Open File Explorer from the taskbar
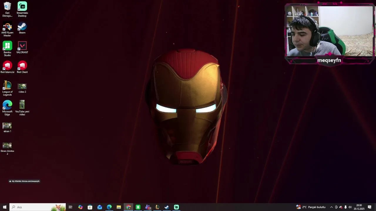Screen dimensions: 376x211 tap(119, 207)
